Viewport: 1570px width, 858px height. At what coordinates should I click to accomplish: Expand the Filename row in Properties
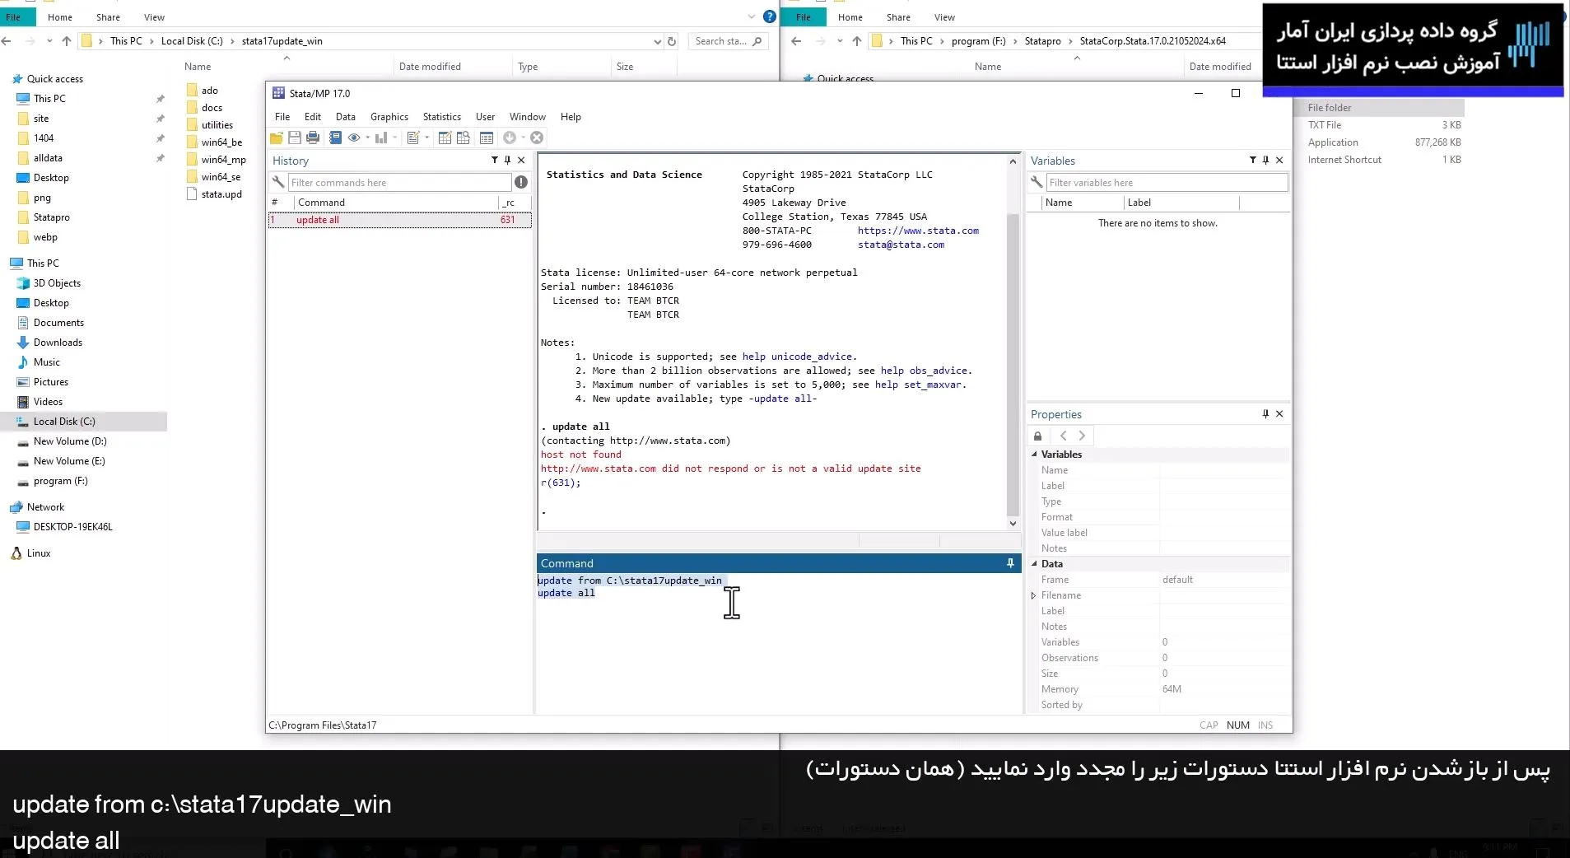pos(1034,595)
